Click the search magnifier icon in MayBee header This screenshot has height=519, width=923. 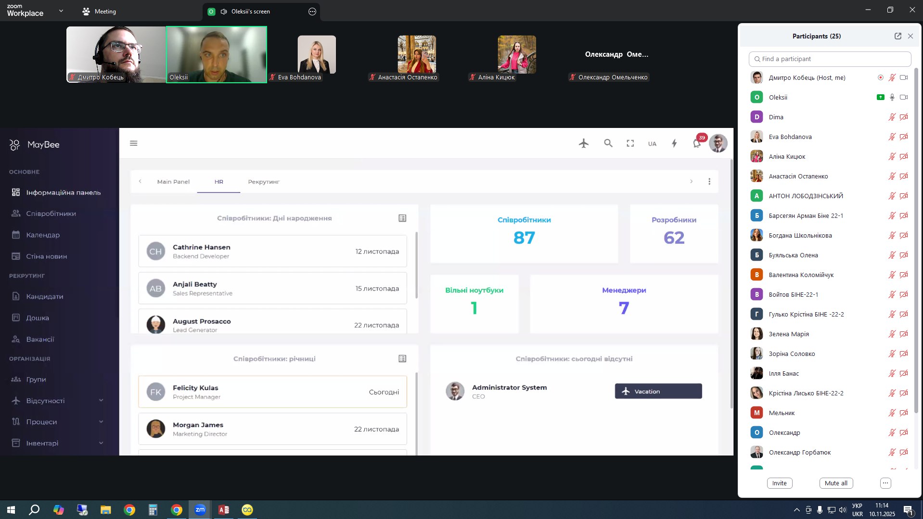pos(608,143)
